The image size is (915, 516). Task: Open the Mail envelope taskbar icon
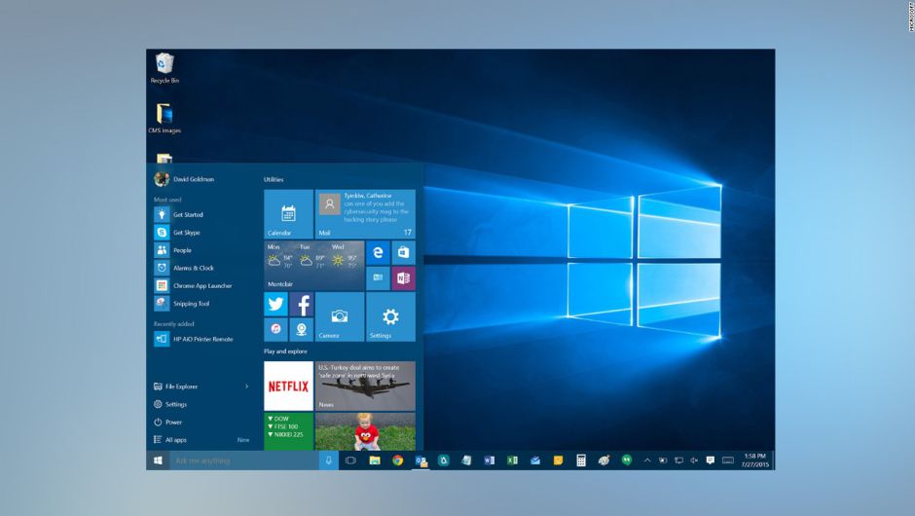(535, 461)
